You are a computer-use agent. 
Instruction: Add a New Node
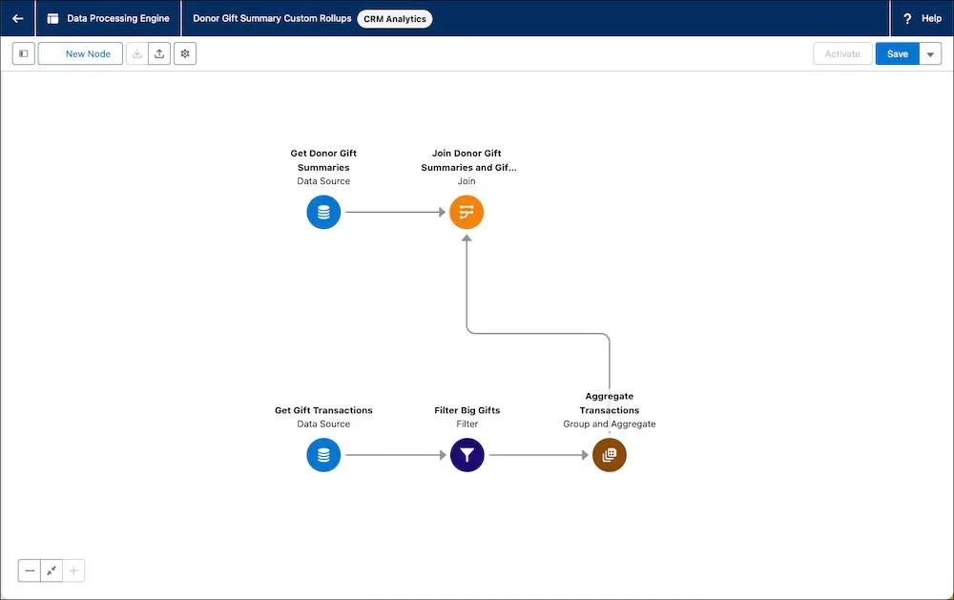click(x=80, y=53)
